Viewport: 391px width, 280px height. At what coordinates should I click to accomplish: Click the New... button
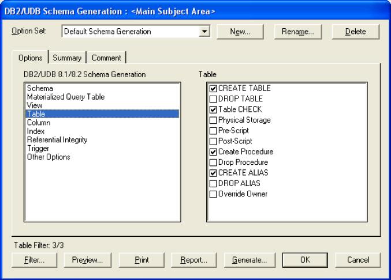tap(240, 32)
